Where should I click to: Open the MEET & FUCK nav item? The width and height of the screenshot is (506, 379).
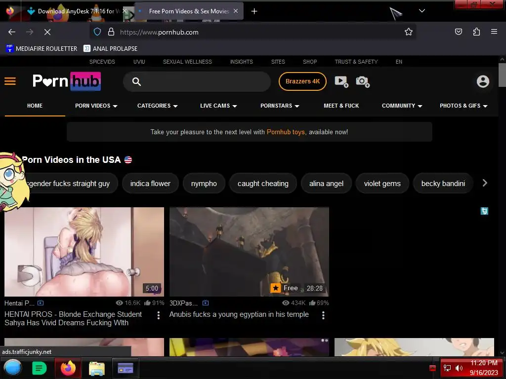coord(341,106)
